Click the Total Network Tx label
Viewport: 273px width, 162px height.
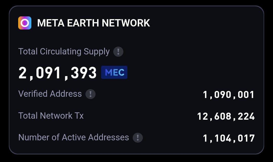click(x=51, y=116)
